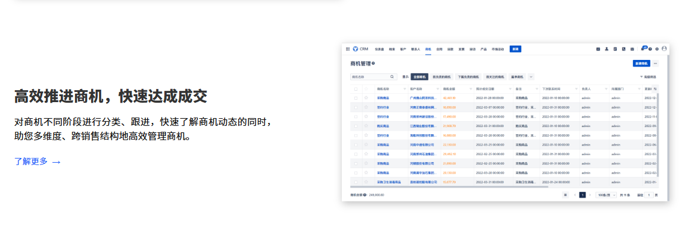Select the 全部商机 filter button

coord(419,77)
